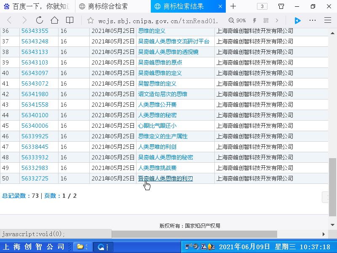Open the three-dots more menu
This screenshot has height=253, width=337.
[x=313, y=20]
